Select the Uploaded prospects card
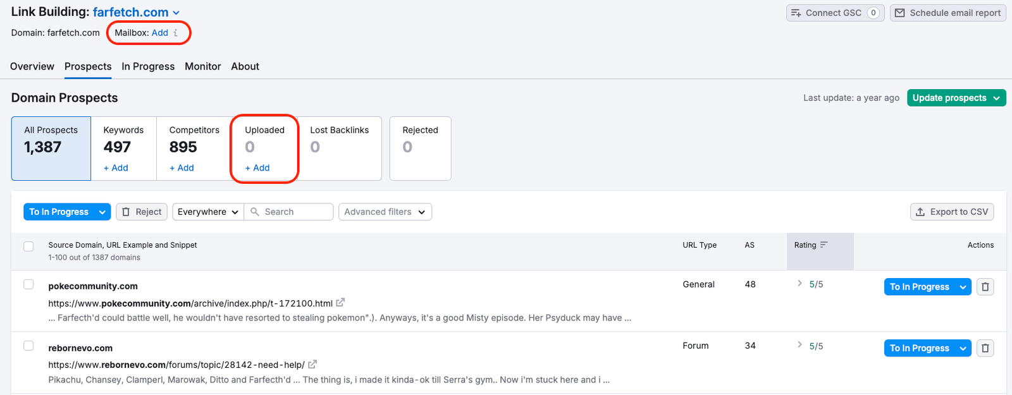This screenshot has width=1012, height=395. click(x=264, y=149)
